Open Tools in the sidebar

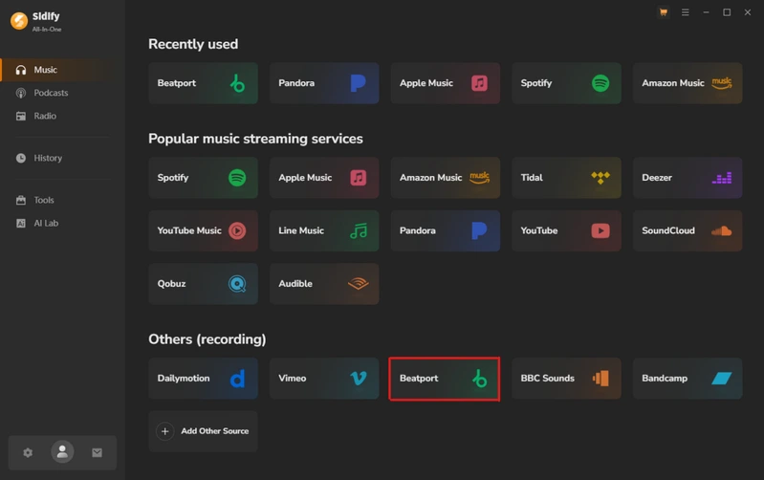coord(62,200)
